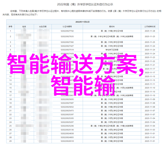166x144 pixels.
Task: Select certificate number 520220027087
Action: click(x=67, y=103)
